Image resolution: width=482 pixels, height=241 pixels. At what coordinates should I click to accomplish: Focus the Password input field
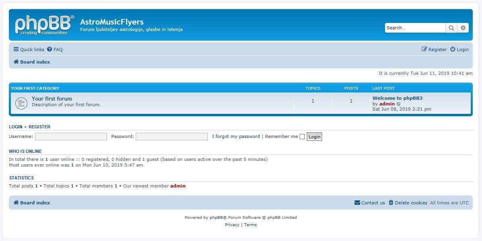(x=172, y=137)
